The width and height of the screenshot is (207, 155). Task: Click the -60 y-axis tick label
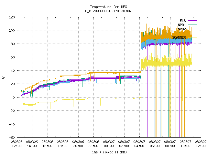click(x=12, y=138)
